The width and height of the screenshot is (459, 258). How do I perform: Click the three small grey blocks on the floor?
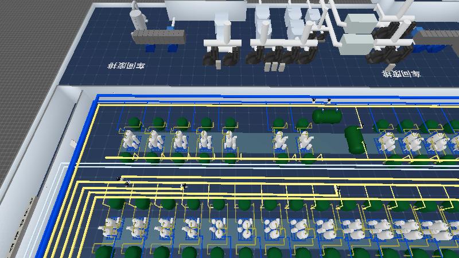point(274,67)
